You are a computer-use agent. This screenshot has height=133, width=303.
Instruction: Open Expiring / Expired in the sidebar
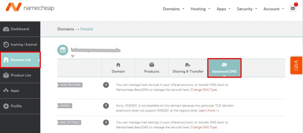pyautogui.click(x=20, y=45)
